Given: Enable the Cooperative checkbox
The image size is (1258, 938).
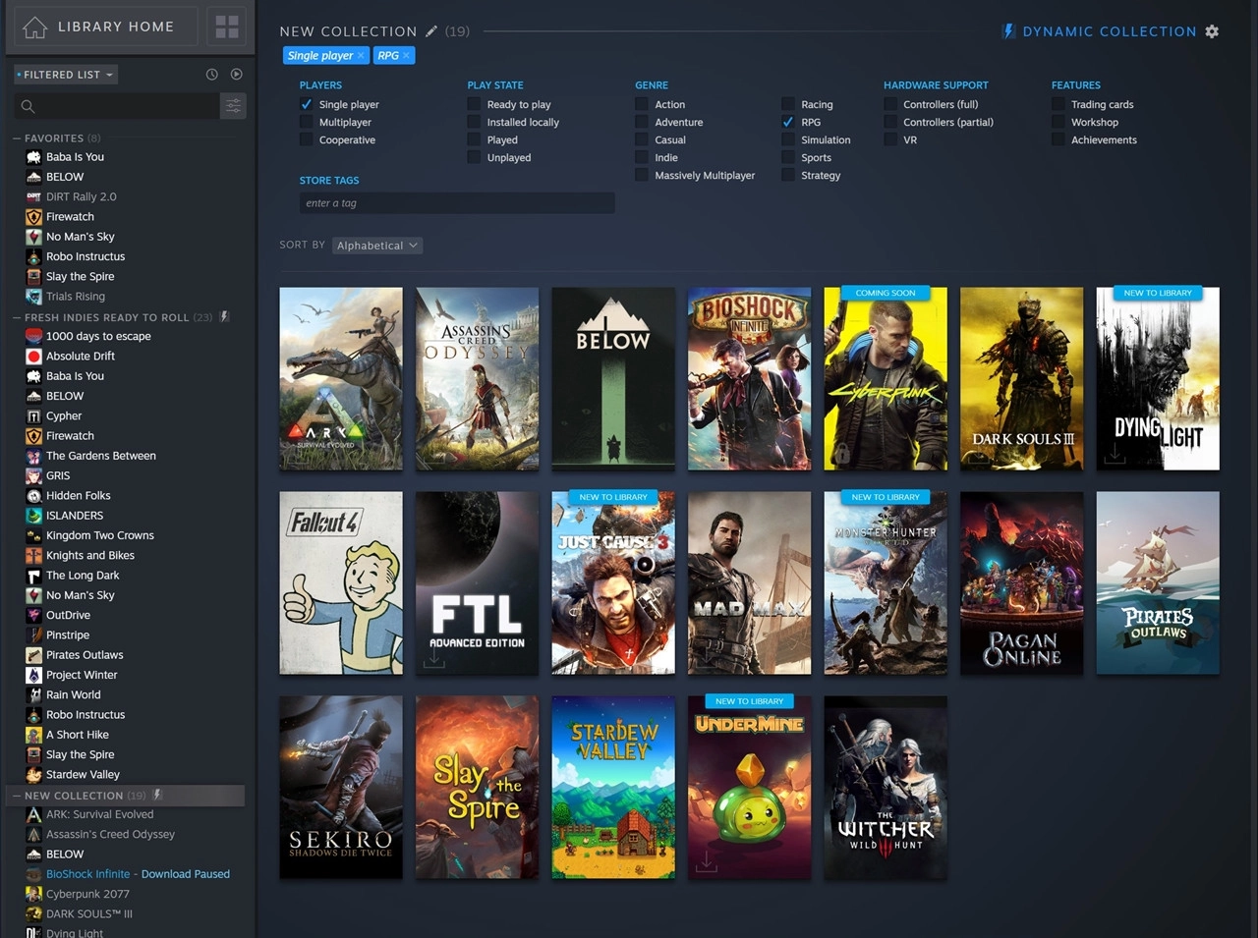Looking at the screenshot, I should click(x=307, y=139).
